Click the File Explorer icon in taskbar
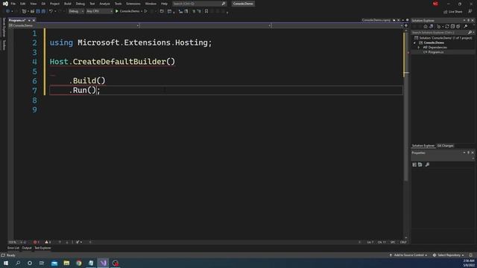This screenshot has width=477, height=268. 66,263
